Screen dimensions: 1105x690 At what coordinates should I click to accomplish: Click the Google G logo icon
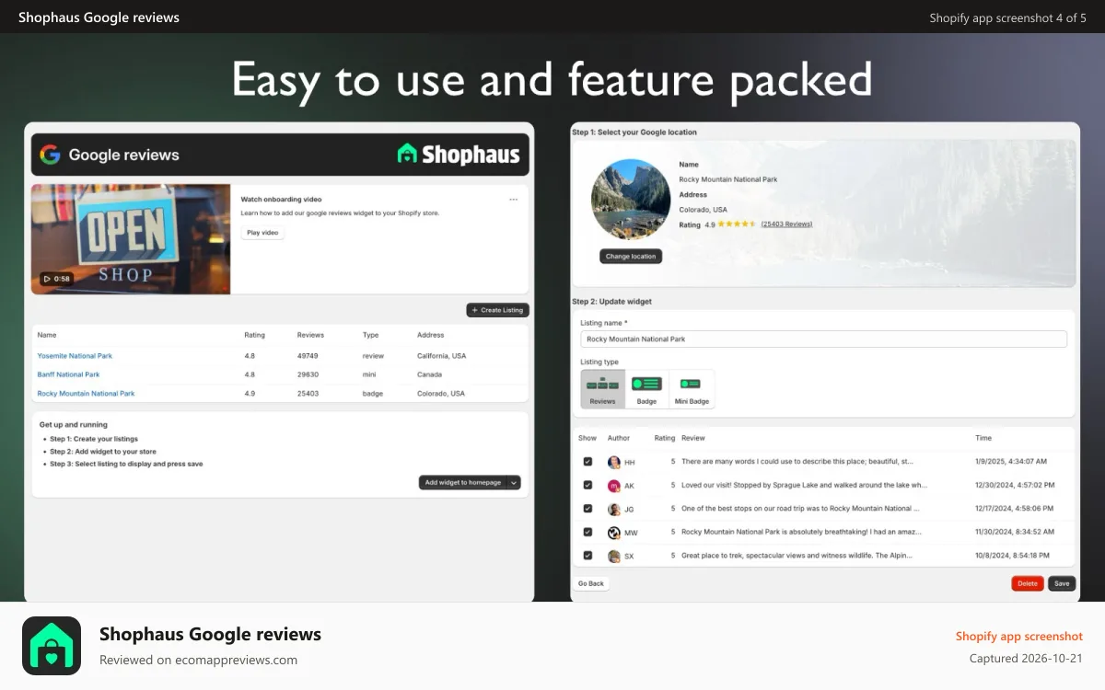(51, 155)
